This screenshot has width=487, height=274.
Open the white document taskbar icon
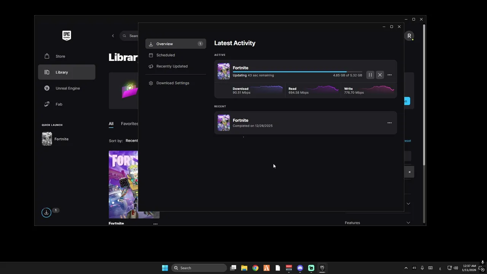(278, 268)
